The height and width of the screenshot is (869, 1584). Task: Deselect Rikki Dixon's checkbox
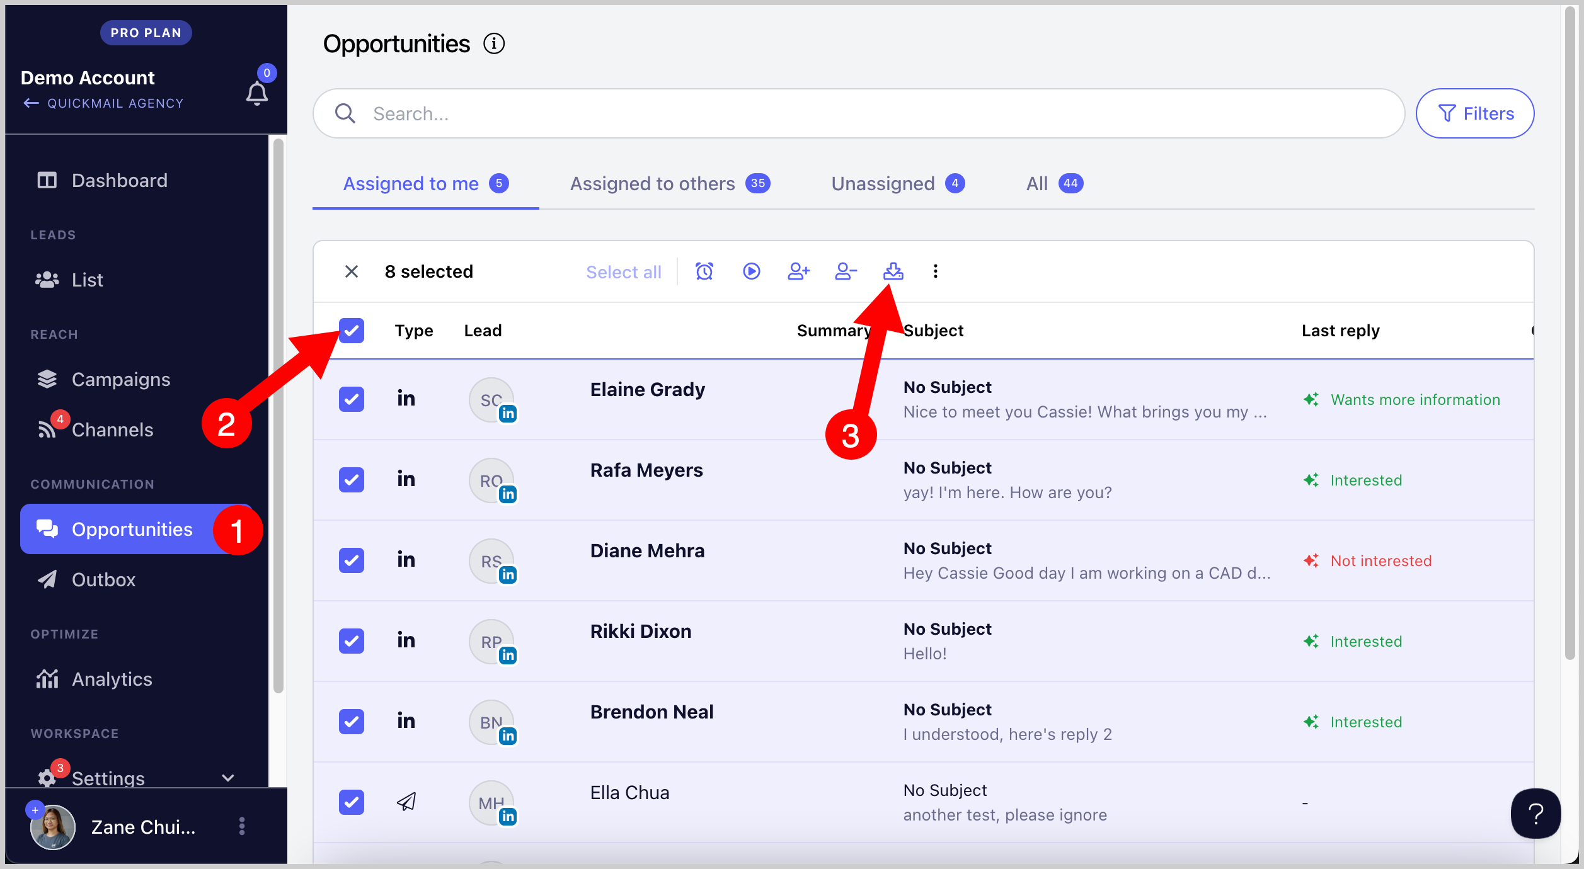click(x=352, y=641)
